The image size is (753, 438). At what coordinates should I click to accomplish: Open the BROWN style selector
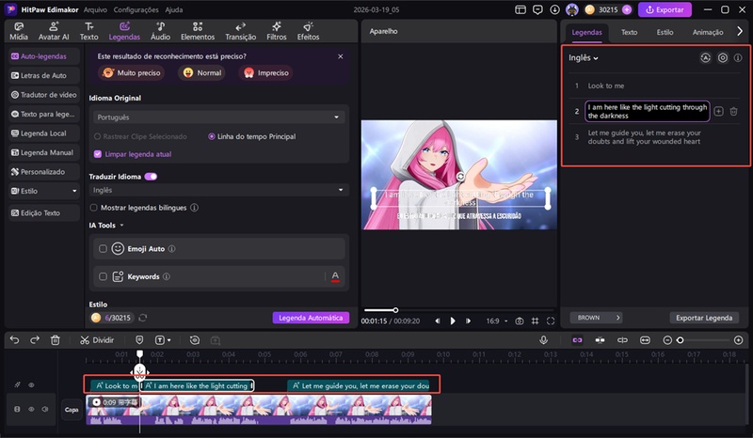(x=596, y=318)
